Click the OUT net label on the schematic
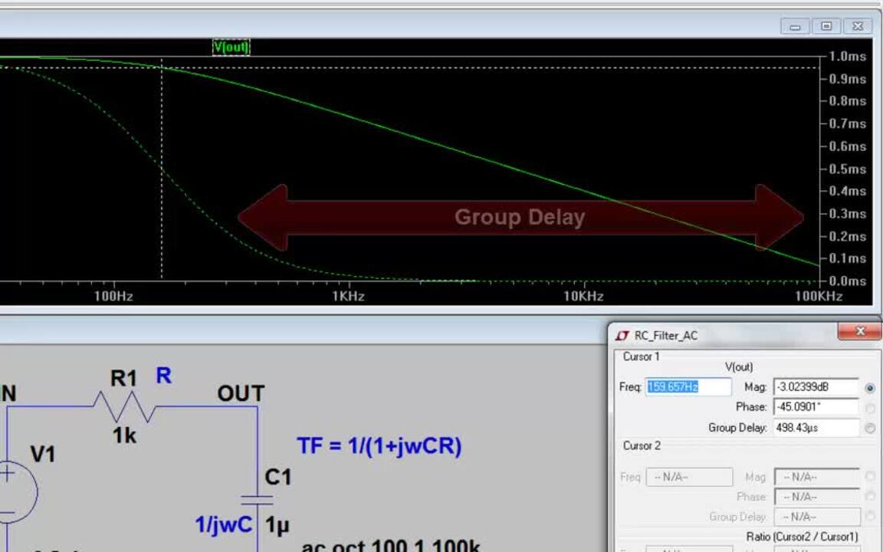 pyautogui.click(x=241, y=393)
